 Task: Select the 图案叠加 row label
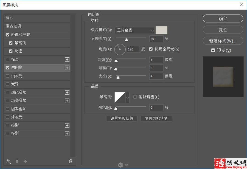[x=19, y=109]
